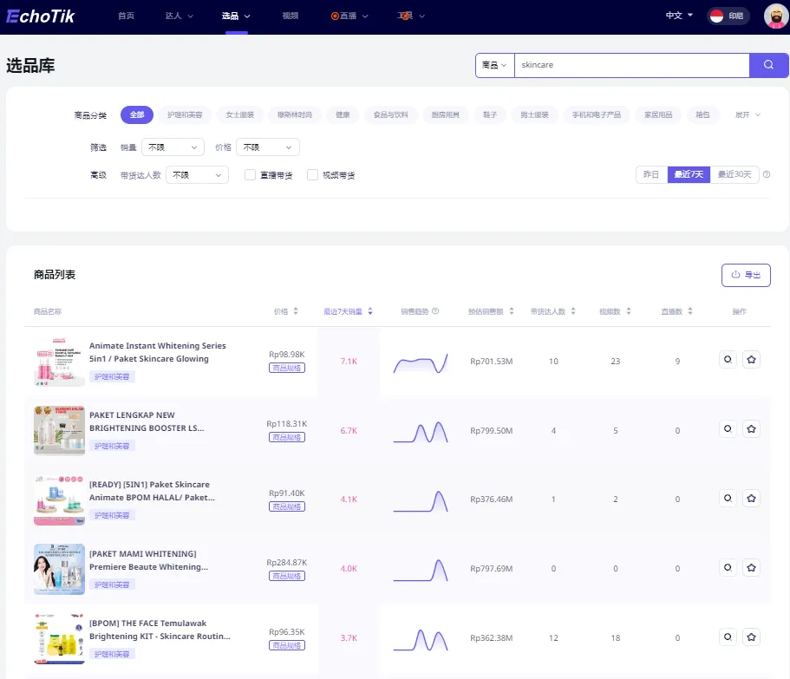Star the PAKET LENGKAP NEW BRIGHTENING product
790x679 pixels.
click(x=751, y=429)
